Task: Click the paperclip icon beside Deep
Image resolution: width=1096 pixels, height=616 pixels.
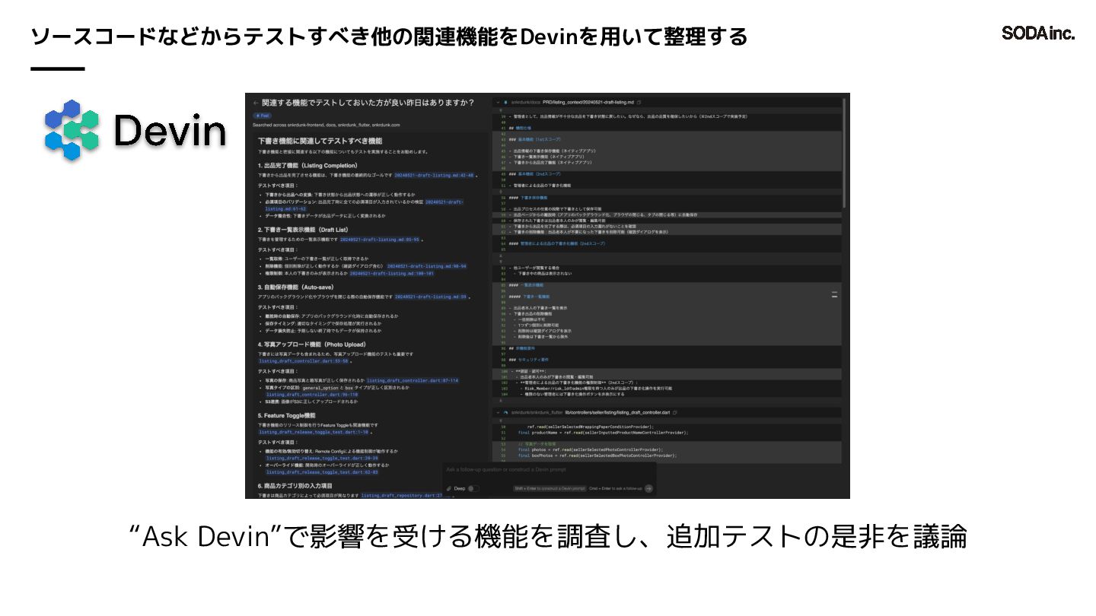Action: pos(449,488)
